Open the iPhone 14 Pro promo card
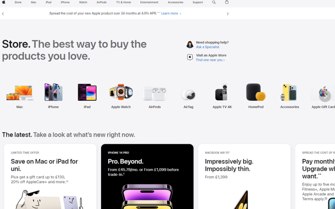 pos(147,176)
